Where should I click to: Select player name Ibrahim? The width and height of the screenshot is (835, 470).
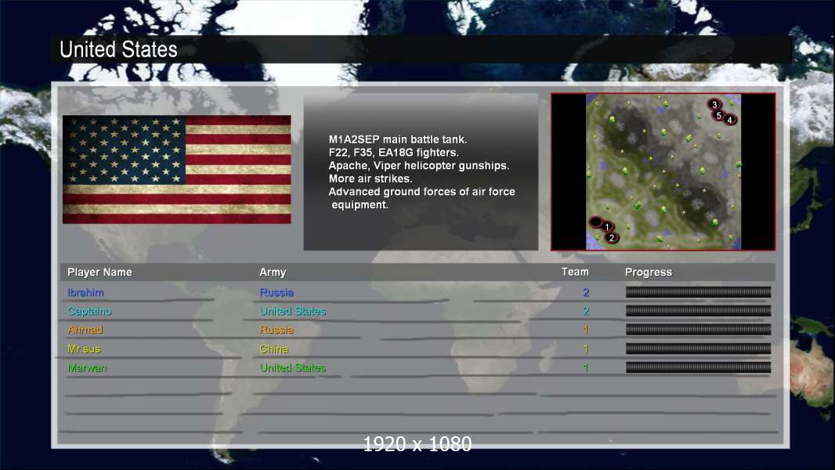pos(85,292)
